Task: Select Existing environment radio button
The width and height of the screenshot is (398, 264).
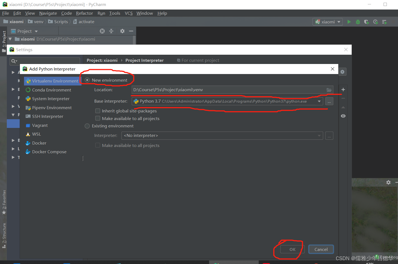Action: tap(87, 126)
